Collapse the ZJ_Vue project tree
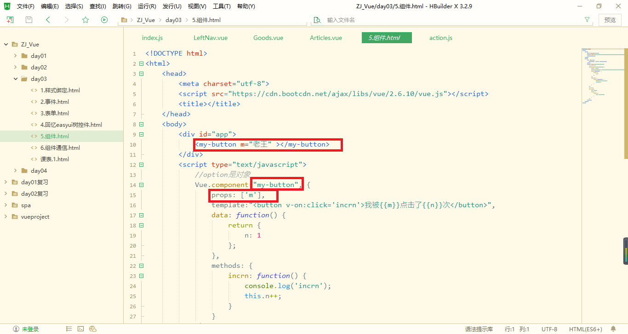This screenshot has width=628, height=334. pos(6,45)
